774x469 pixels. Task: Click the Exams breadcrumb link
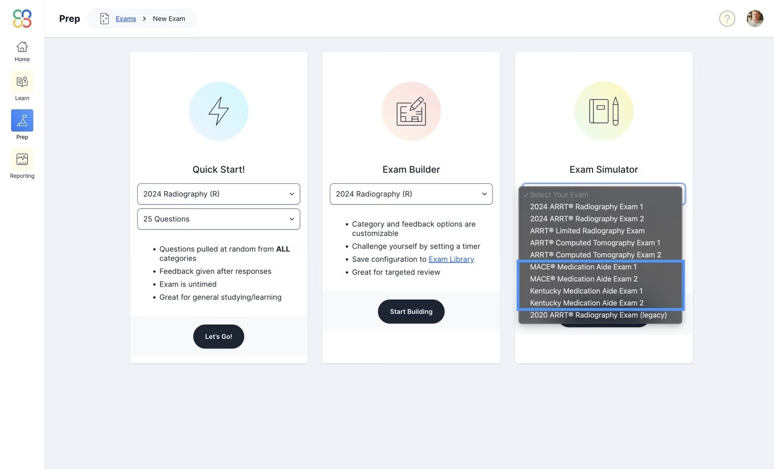pyautogui.click(x=125, y=18)
